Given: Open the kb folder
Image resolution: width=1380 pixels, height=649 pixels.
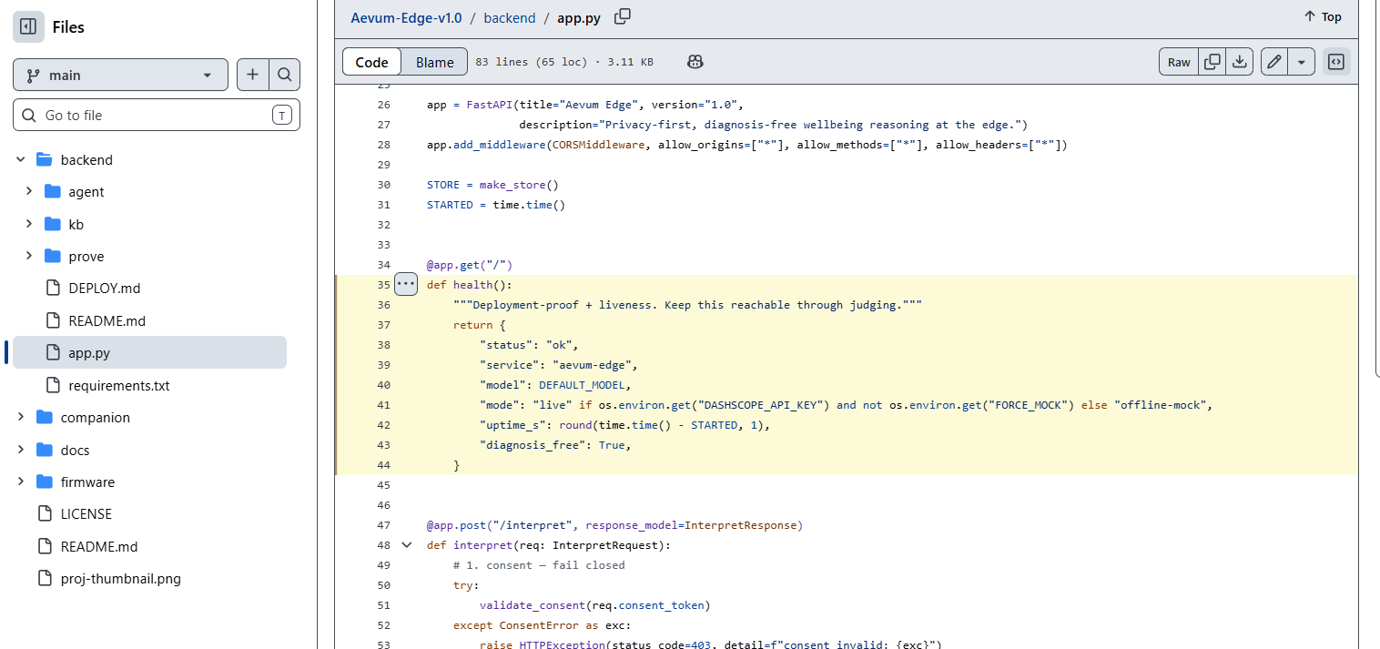Looking at the screenshot, I should (76, 224).
